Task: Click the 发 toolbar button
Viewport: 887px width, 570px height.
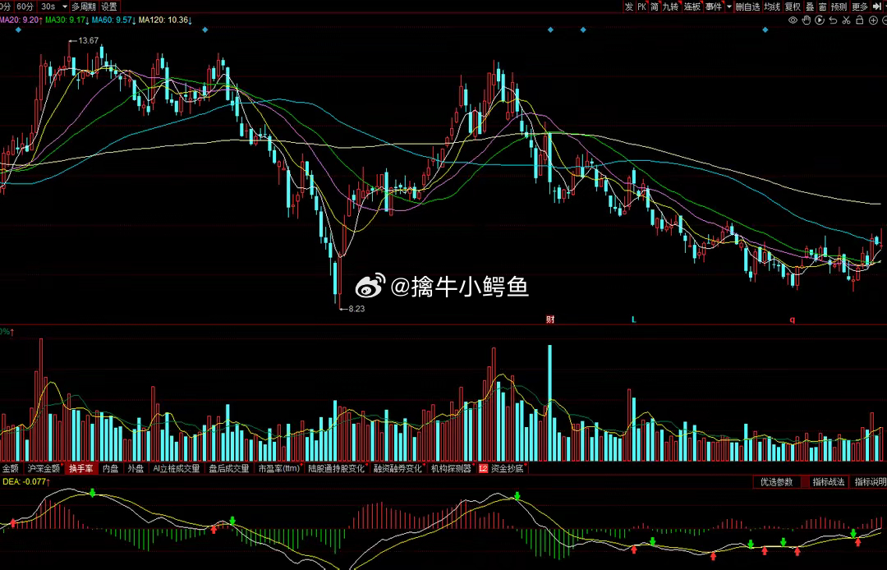Action: (628, 7)
